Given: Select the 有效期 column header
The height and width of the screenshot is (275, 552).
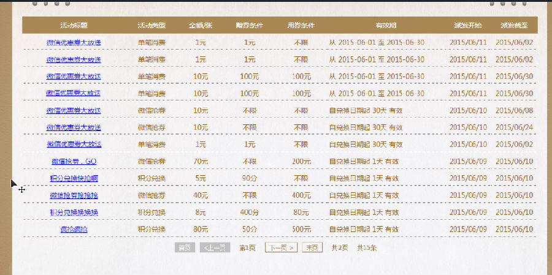Looking at the screenshot, I should [x=386, y=26].
